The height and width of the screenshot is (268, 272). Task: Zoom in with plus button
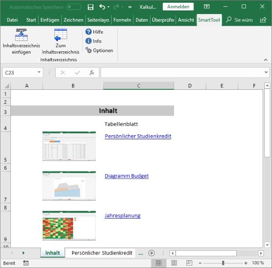tap(246, 263)
